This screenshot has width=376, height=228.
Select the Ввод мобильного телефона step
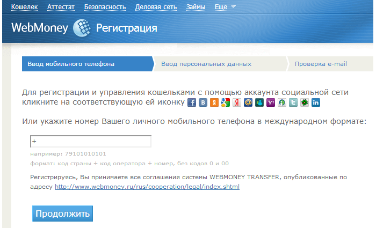coord(88,64)
